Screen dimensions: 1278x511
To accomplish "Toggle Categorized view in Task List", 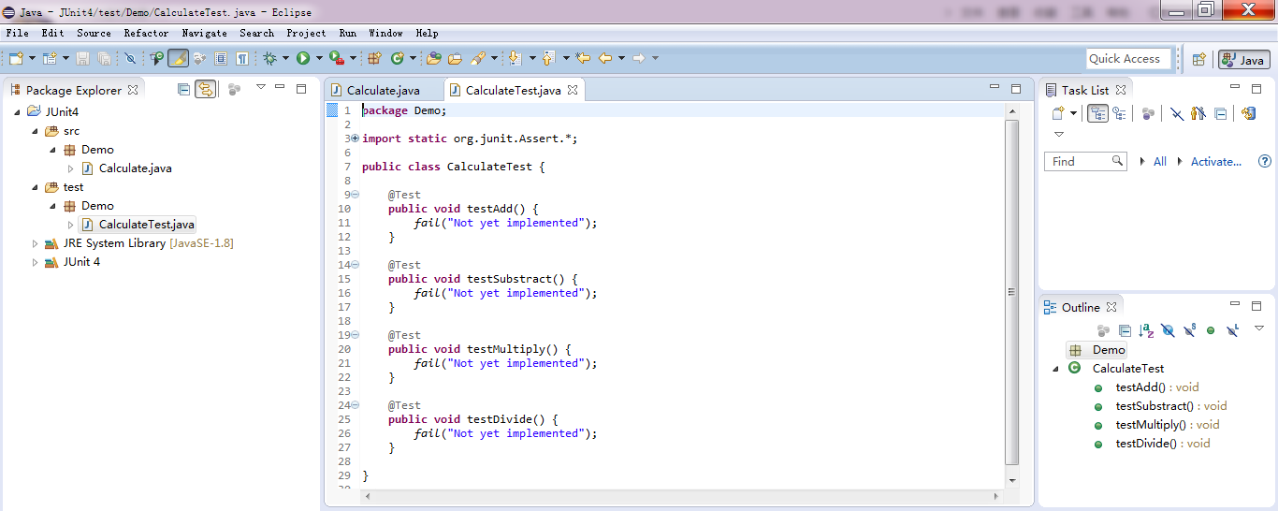I will [x=1097, y=113].
